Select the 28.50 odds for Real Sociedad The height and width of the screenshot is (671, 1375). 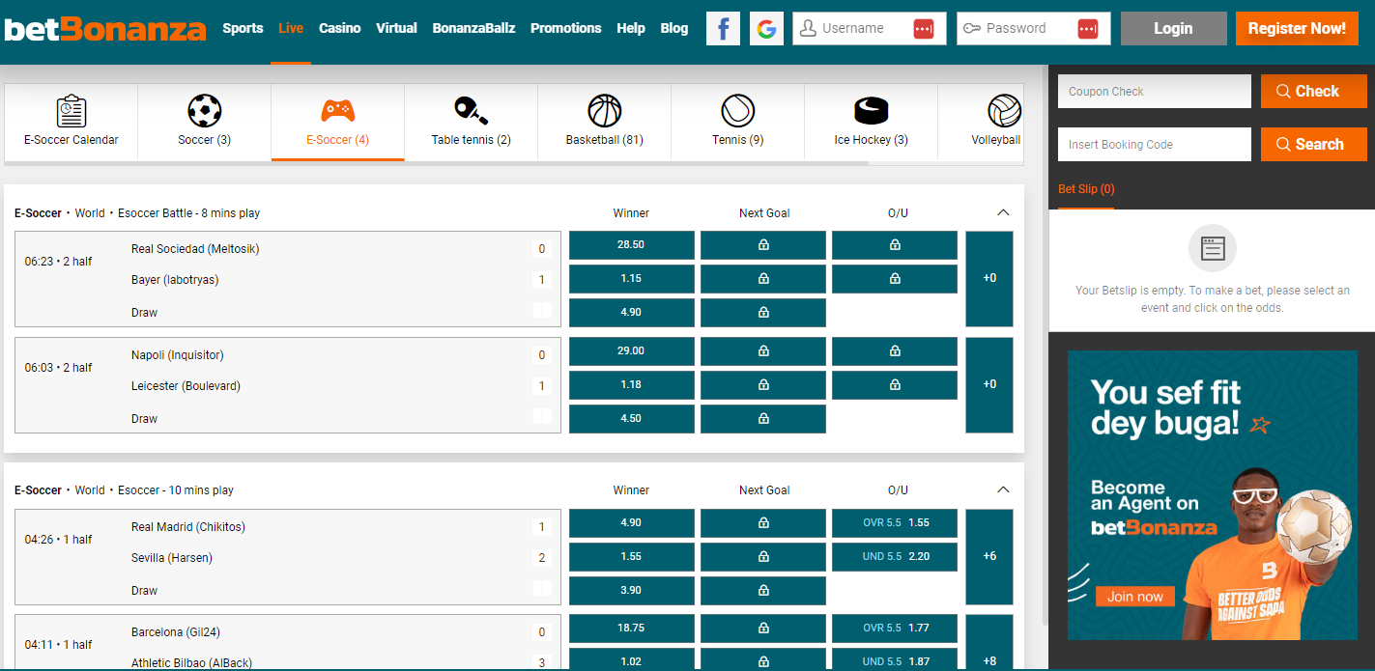[x=631, y=245]
